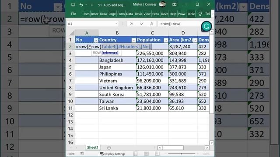This screenshot has height=157, width=280.
Task: Open the Data ribbon tab
Action: 129,14
